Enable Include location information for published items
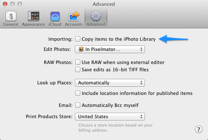 click(78, 93)
